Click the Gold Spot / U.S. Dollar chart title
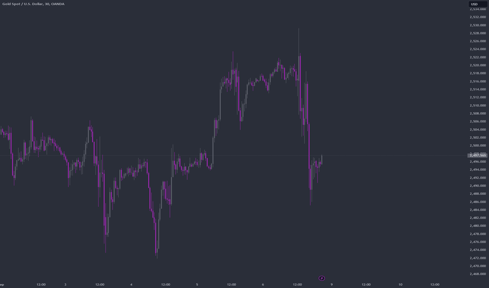The height and width of the screenshot is (288, 489). point(34,4)
